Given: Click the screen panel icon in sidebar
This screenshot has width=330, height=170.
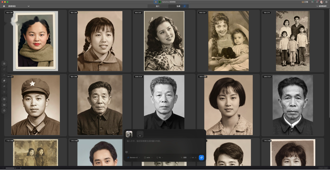Looking at the screenshot, I should point(4,105).
